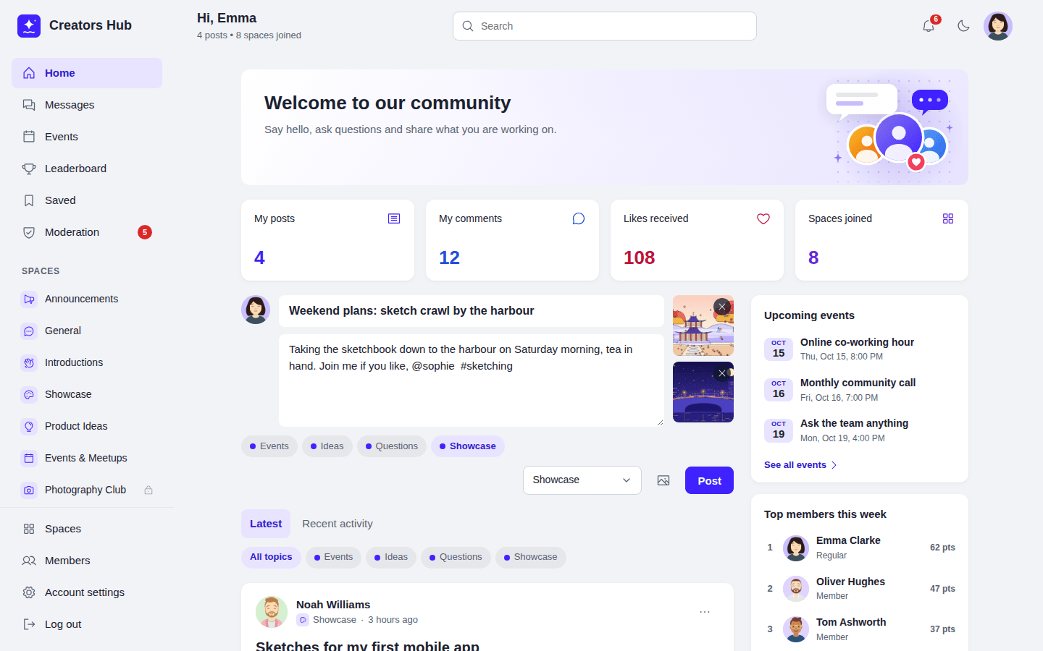
Task: Open the Events & Meetups space
Action: point(87,458)
